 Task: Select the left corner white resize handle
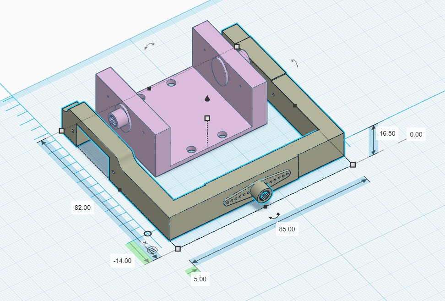[62, 131]
